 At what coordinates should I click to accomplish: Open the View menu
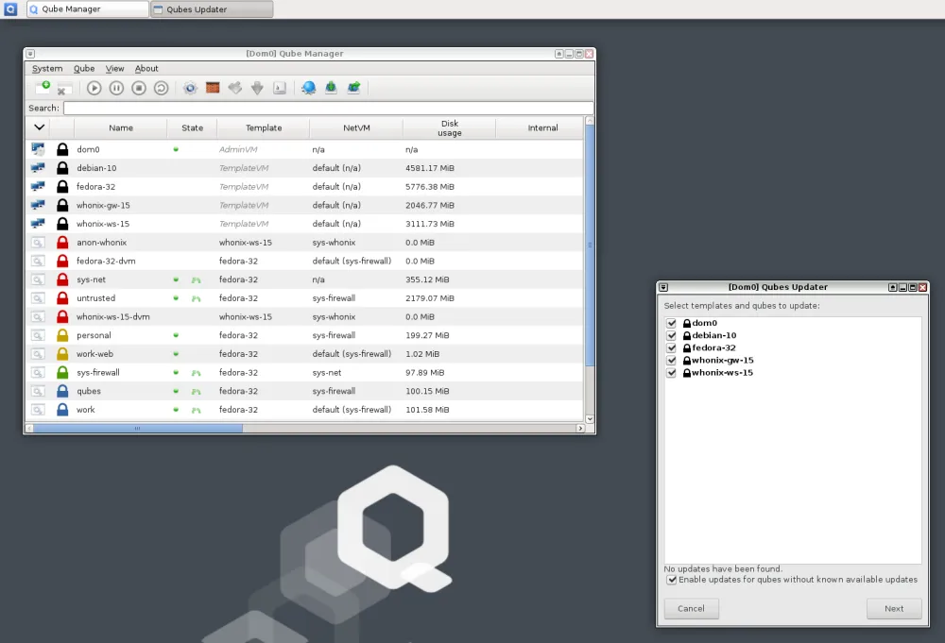pyautogui.click(x=114, y=68)
